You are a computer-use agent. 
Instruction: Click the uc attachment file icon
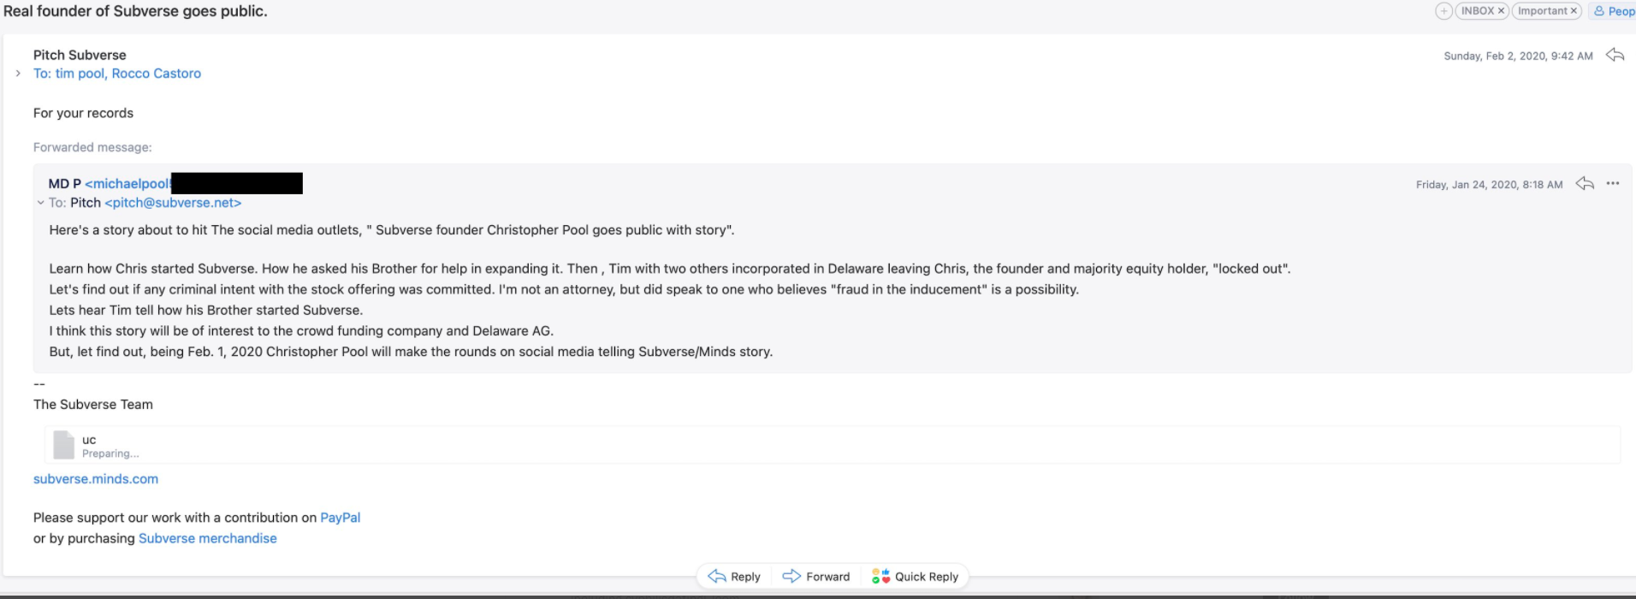click(63, 445)
